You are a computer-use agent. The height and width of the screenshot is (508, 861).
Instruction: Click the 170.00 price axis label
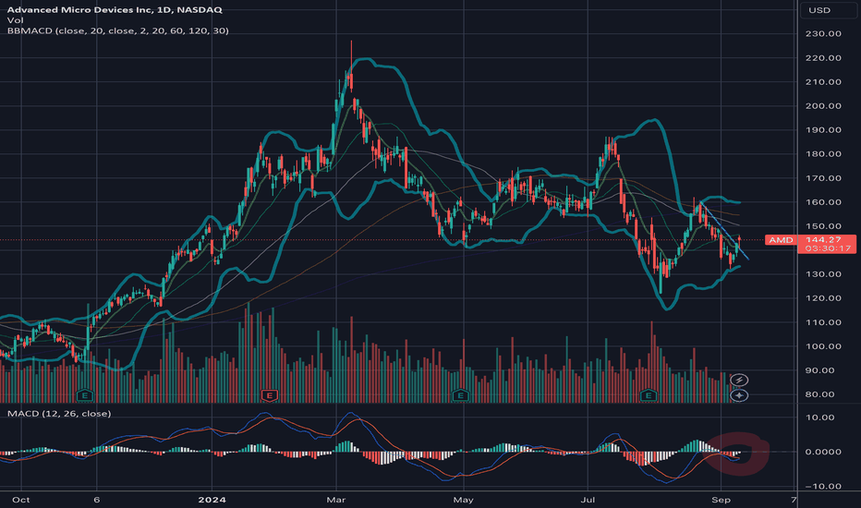[x=822, y=178]
